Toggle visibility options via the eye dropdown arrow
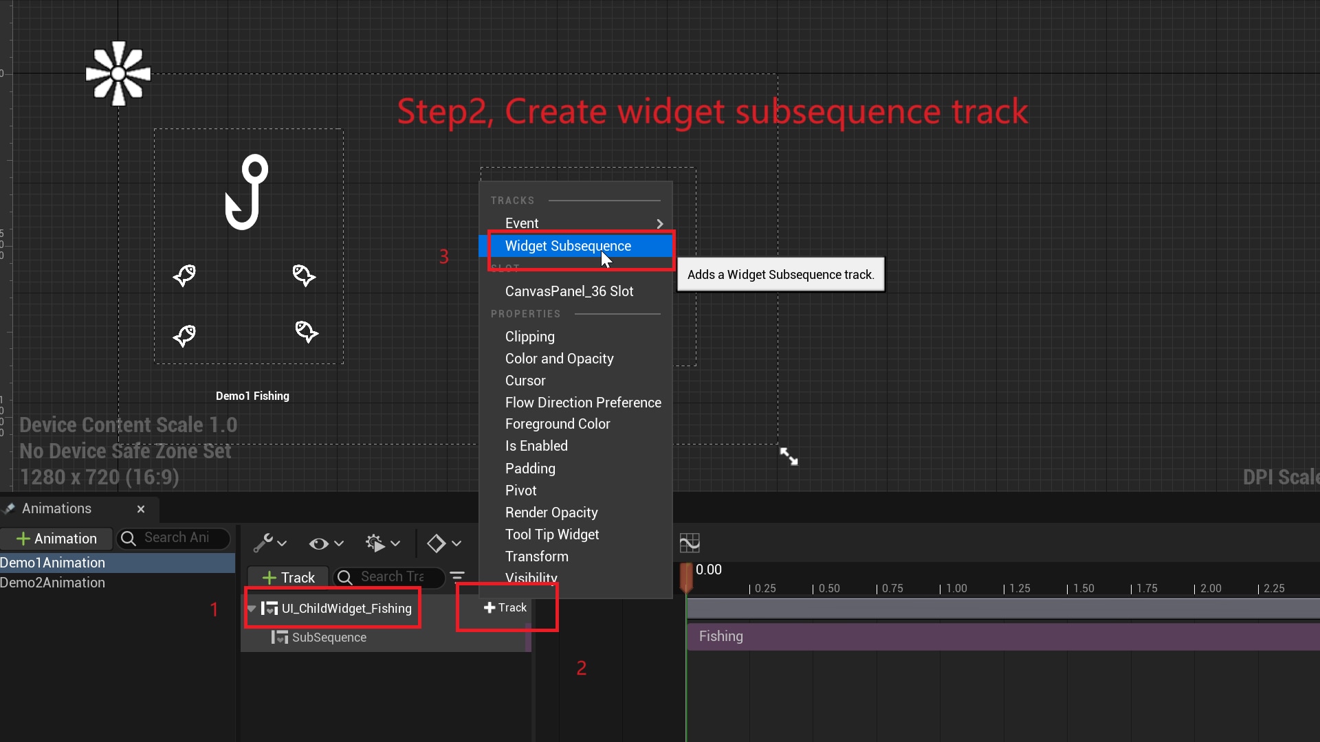 tap(338, 544)
